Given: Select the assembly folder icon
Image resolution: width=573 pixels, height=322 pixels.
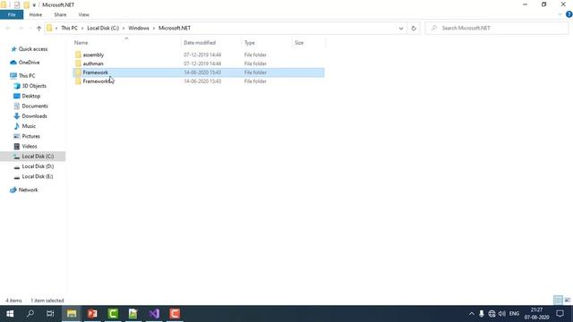Looking at the screenshot, I should [78, 55].
